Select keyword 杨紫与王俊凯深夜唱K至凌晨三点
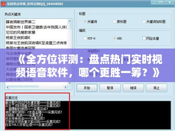Image resolution: width=175 pixels, height=131 pixels. 36,43
